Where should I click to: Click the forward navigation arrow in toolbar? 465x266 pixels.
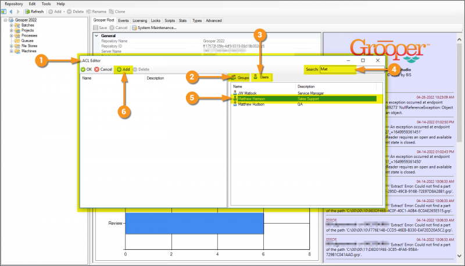18,12
